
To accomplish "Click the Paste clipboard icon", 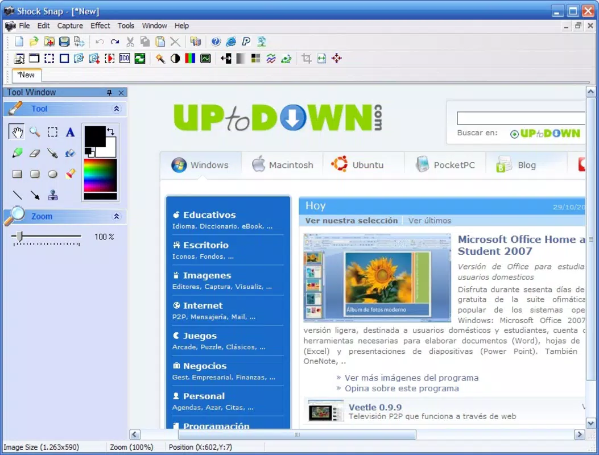I will [x=160, y=42].
